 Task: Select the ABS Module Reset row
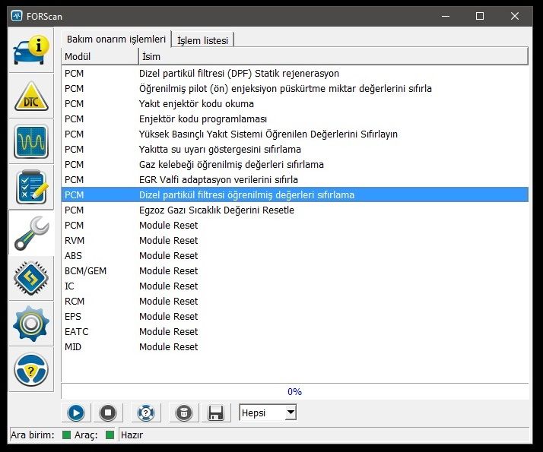pyautogui.click(x=295, y=255)
